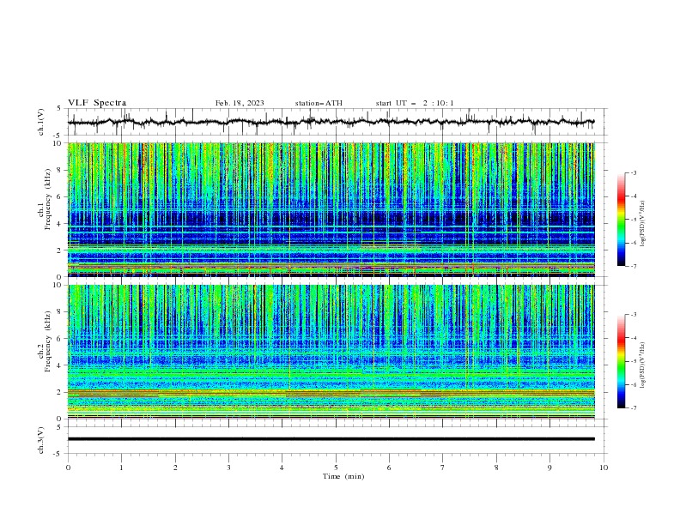Click the time axis tick label "3"

(x=228, y=468)
